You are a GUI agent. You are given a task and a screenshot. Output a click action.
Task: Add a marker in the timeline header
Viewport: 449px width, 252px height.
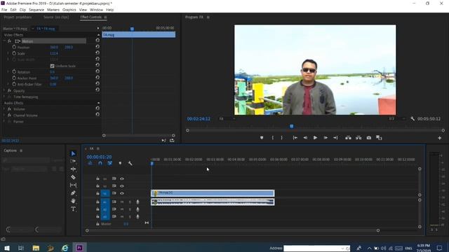coord(120,163)
